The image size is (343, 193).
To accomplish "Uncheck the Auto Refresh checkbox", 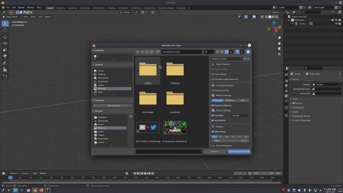I will click(213, 121).
